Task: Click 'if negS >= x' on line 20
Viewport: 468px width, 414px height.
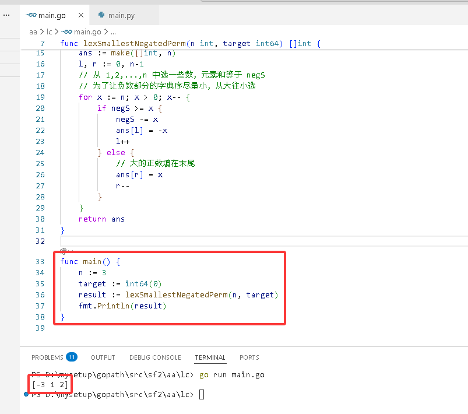Action: (x=129, y=108)
